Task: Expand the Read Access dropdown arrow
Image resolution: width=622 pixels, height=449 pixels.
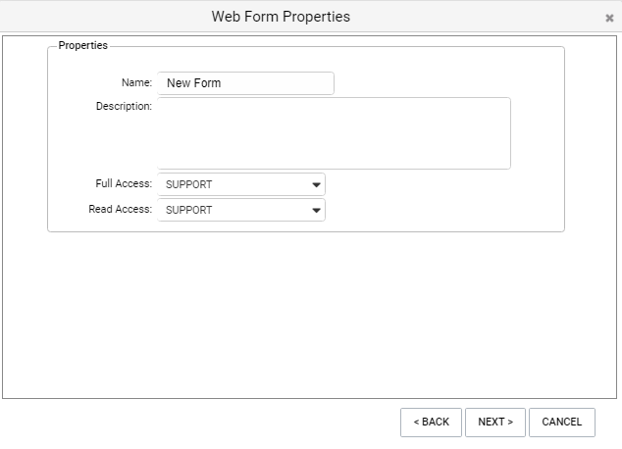Action: (316, 210)
